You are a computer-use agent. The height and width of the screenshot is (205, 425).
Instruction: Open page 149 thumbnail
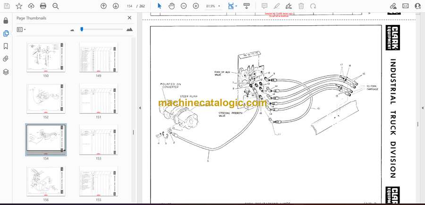click(x=98, y=57)
